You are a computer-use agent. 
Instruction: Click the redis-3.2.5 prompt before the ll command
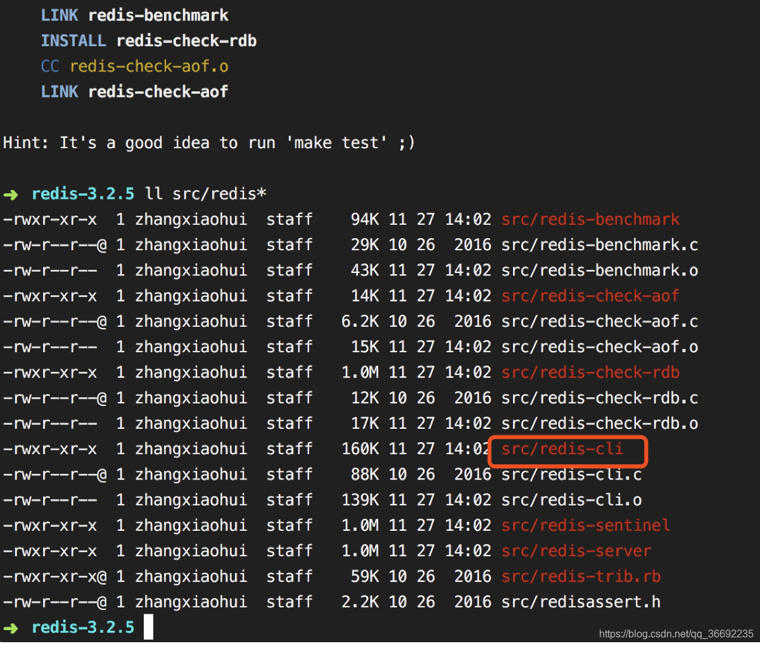(83, 194)
